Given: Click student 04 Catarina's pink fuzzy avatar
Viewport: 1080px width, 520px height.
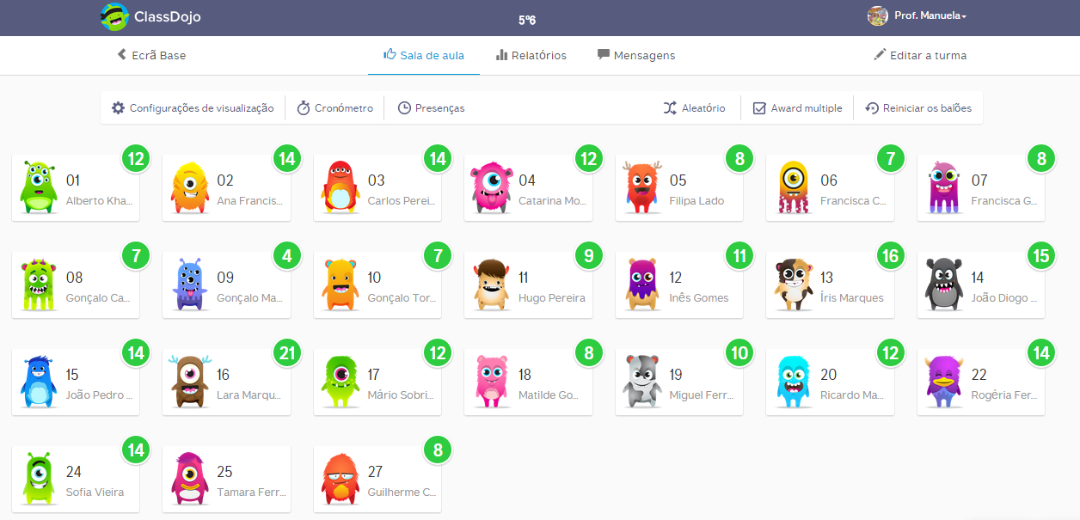Looking at the screenshot, I should 491,187.
